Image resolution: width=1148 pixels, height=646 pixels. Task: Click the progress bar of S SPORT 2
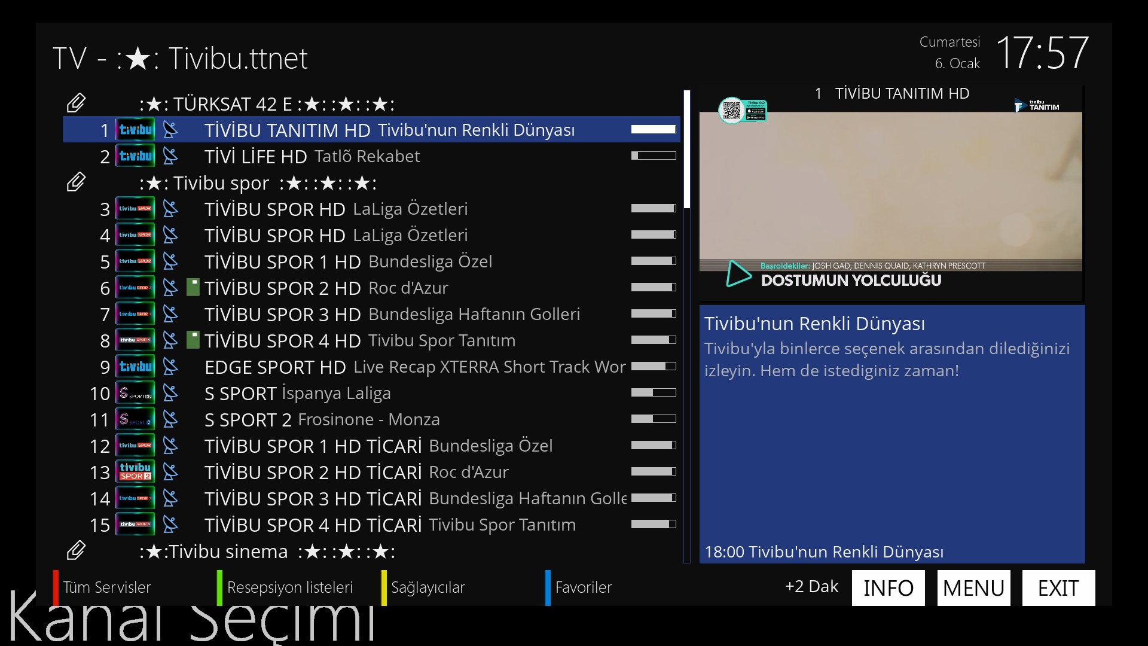click(654, 419)
